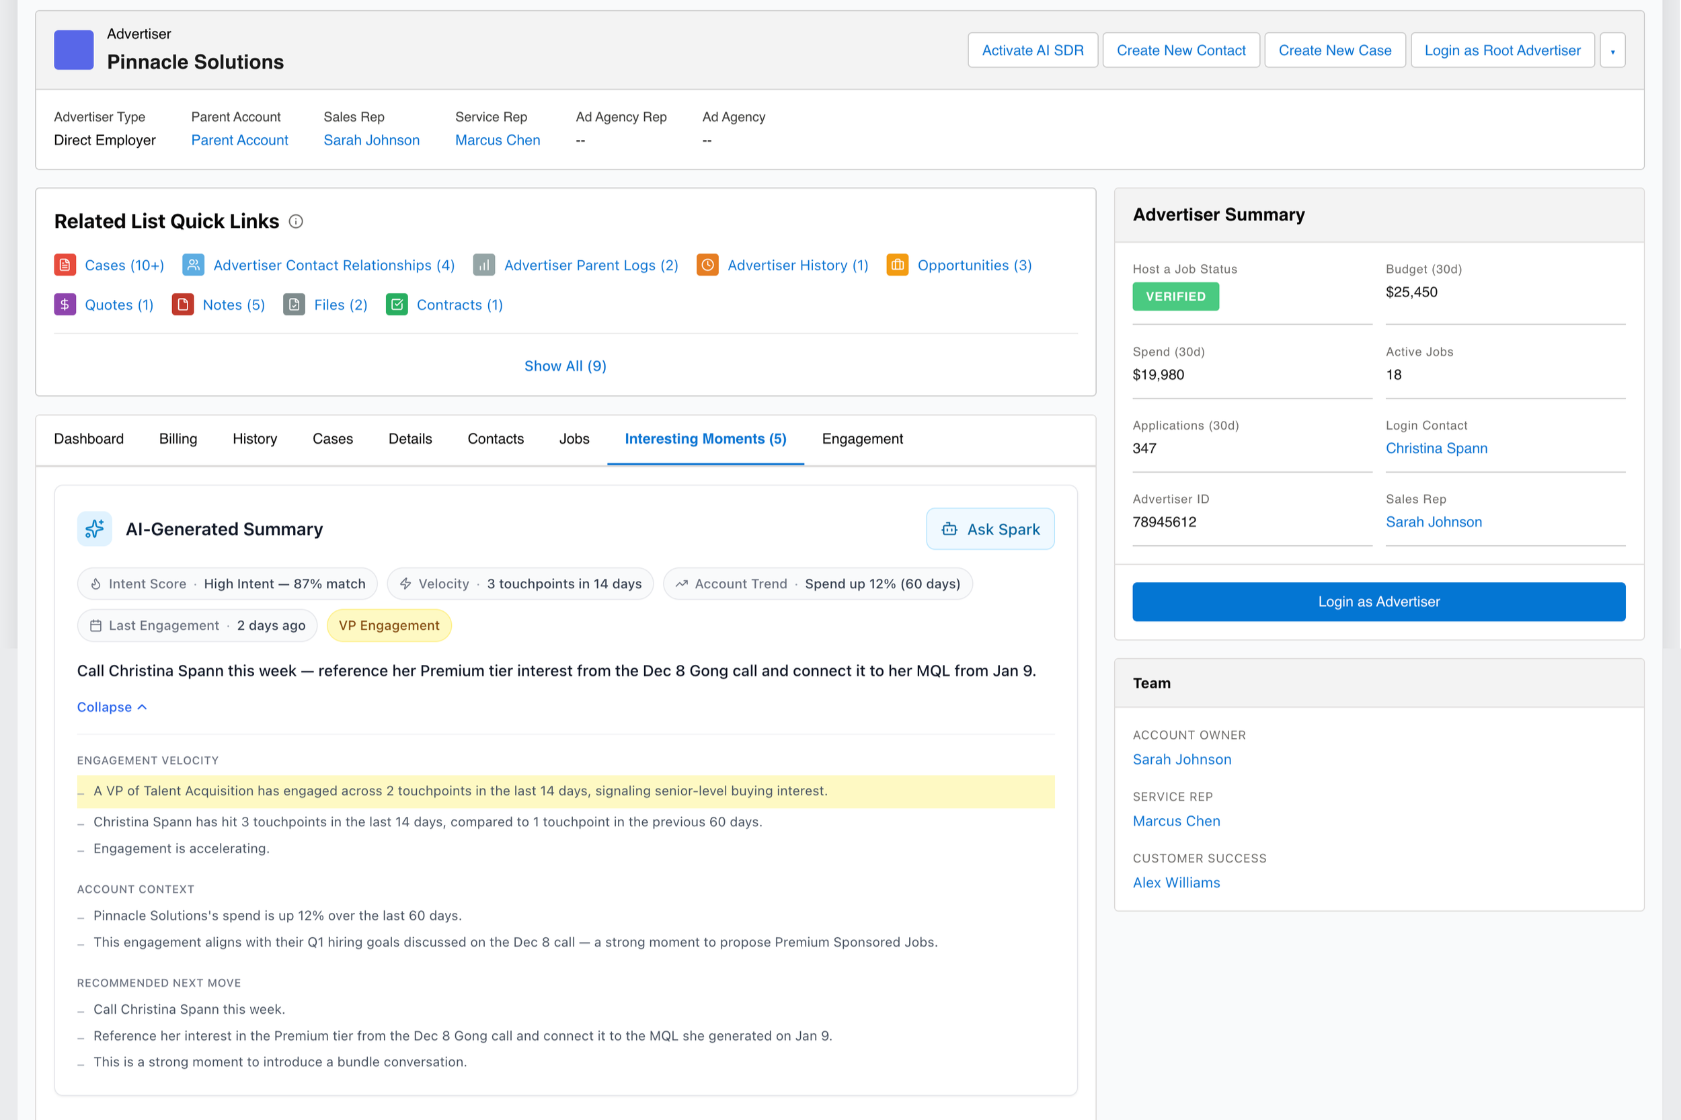Click Activate AI SDR button
Image resolution: width=1681 pixels, height=1120 pixels.
tap(1031, 50)
